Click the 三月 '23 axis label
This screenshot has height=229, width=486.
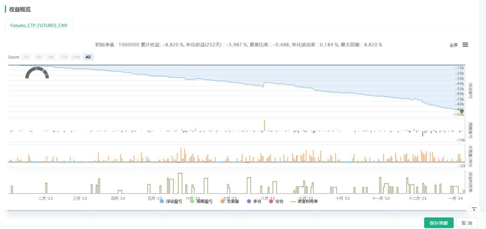[80, 198]
